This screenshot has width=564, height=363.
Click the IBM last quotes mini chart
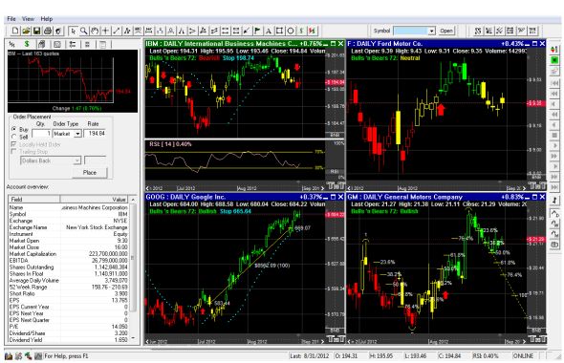[73, 81]
